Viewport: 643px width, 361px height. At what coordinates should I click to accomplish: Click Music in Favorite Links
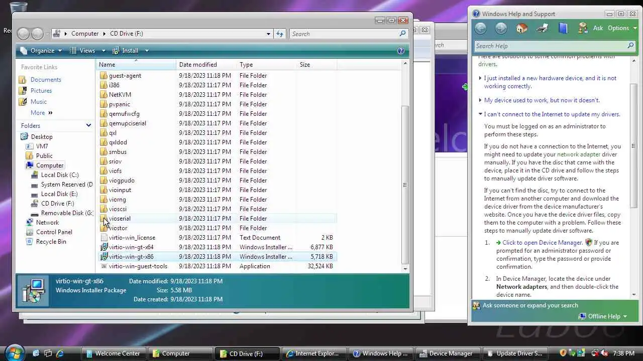[x=39, y=102]
